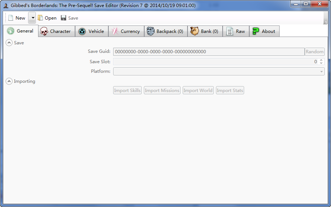Open the Character tab
The width and height of the screenshot is (331, 207).
point(57,31)
